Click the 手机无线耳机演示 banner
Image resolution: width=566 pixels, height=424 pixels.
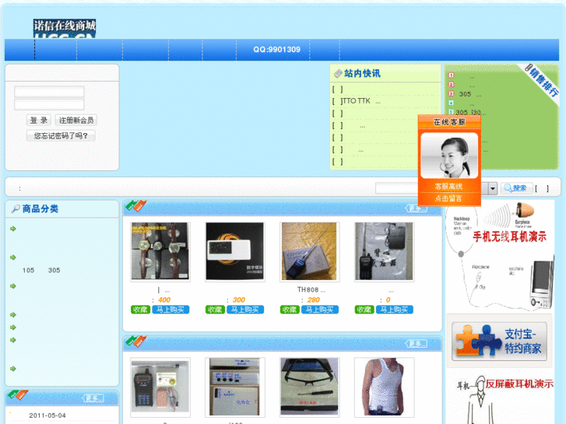(x=501, y=255)
